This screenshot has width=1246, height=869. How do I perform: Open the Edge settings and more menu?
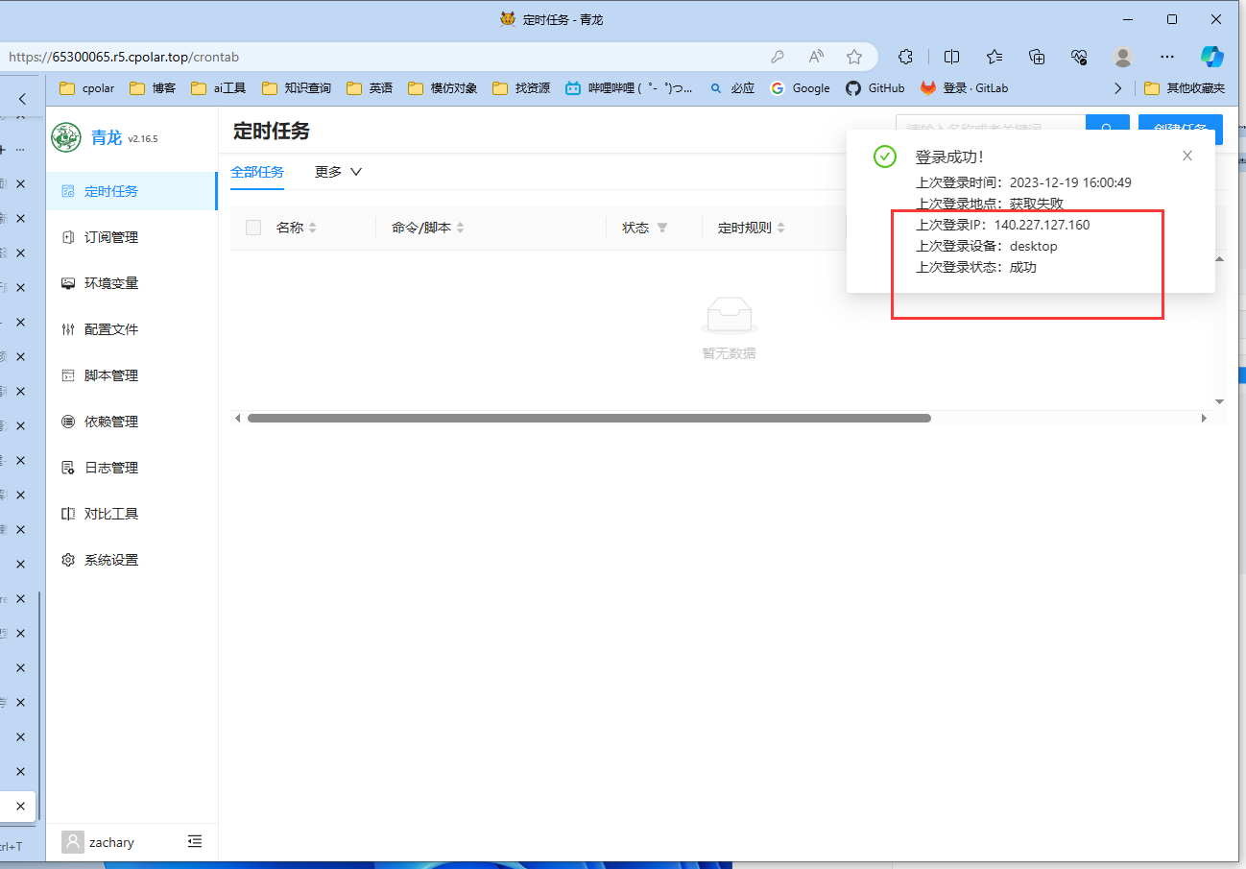tap(1167, 57)
